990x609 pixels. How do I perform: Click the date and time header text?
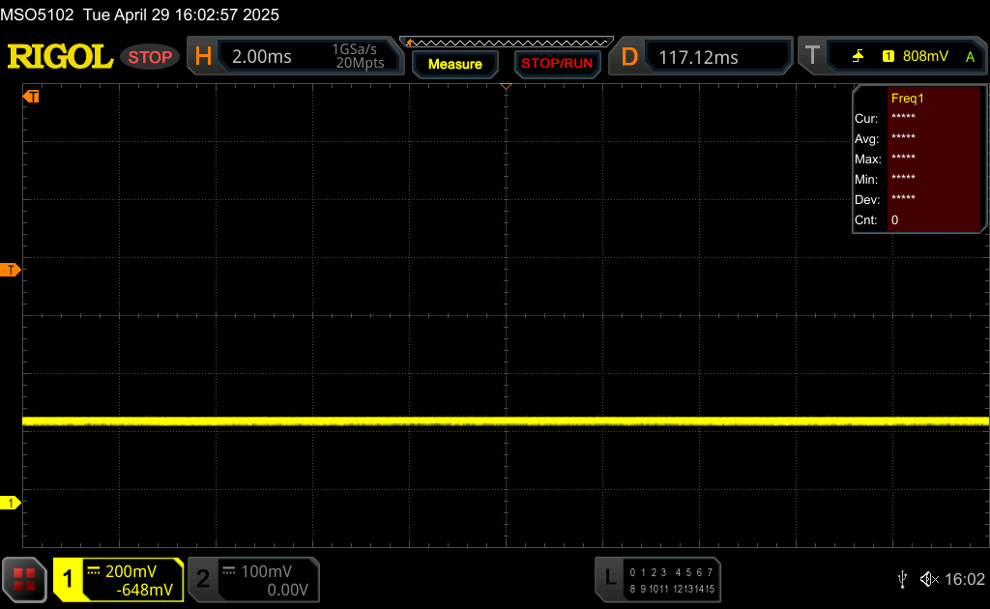pyautogui.click(x=181, y=14)
